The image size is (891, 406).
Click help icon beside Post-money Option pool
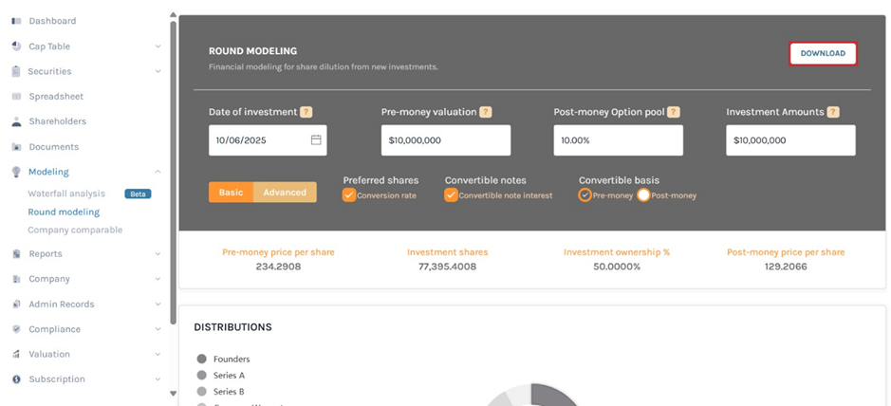pos(674,112)
